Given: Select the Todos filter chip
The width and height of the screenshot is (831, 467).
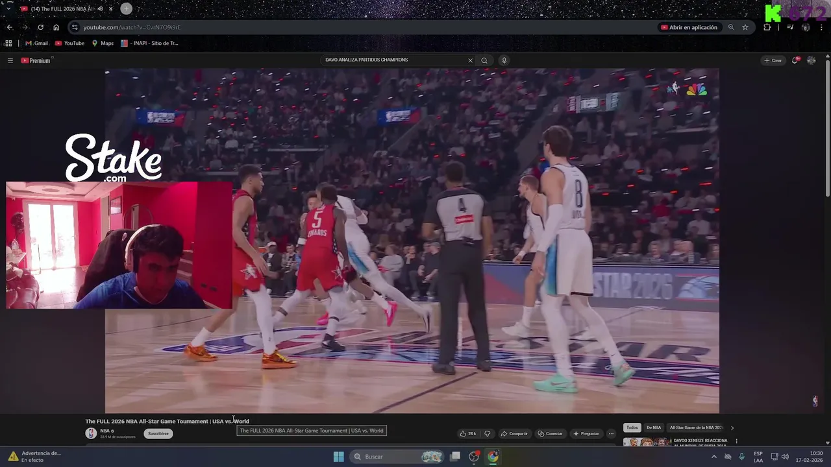Looking at the screenshot, I should [632, 427].
